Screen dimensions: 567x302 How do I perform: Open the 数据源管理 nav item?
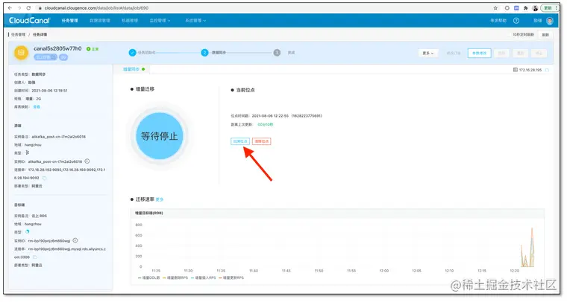coord(100,21)
